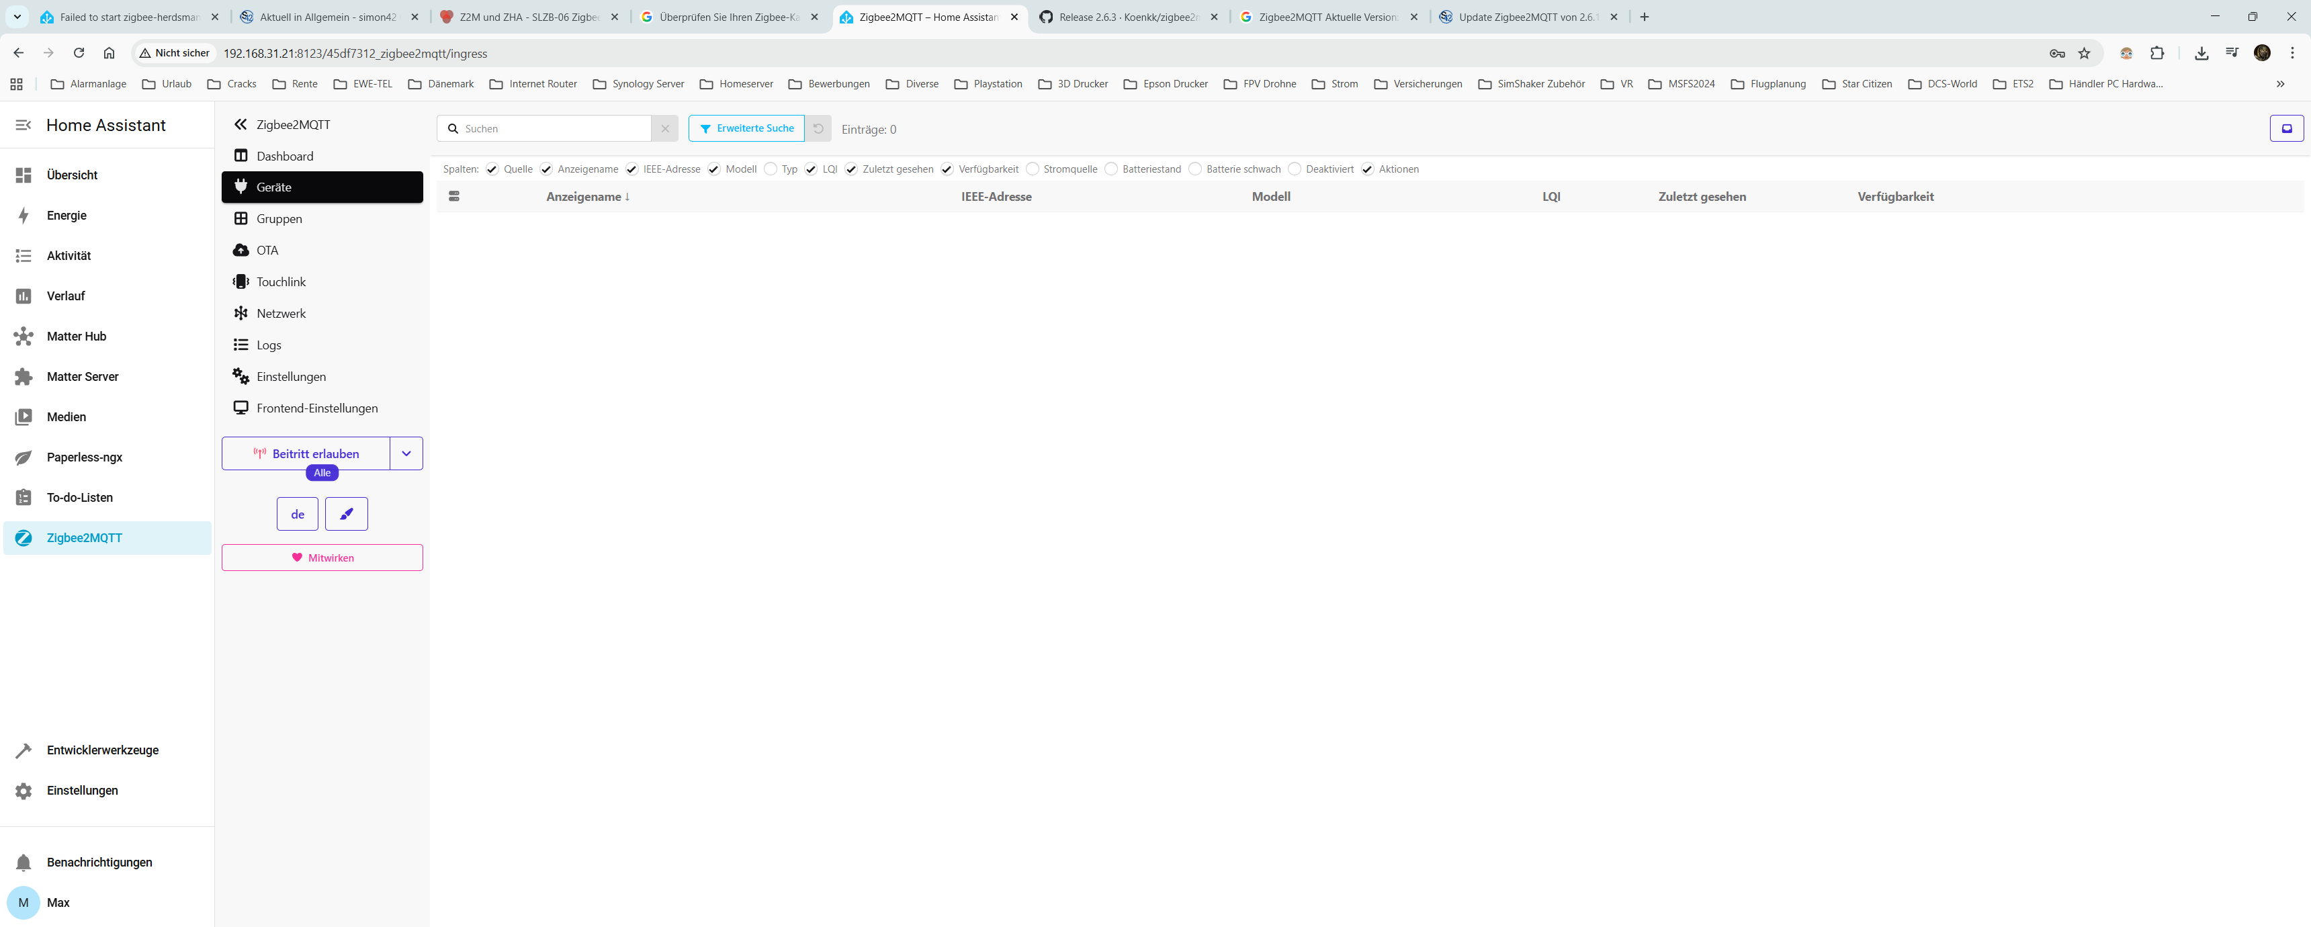This screenshot has width=2311, height=927.
Task: Expand the Beitritt erlauben dropdown arrow
Action: pos(406,453)
